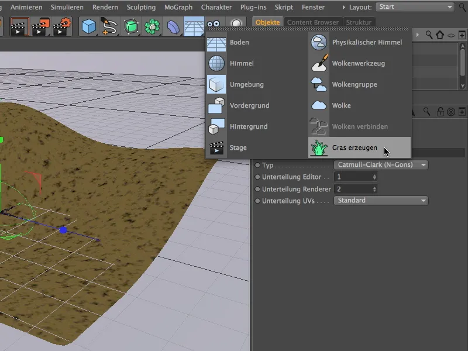Screen dimensions: 468x351
Task: Insert a Stage object
Action: click(238, 147)
